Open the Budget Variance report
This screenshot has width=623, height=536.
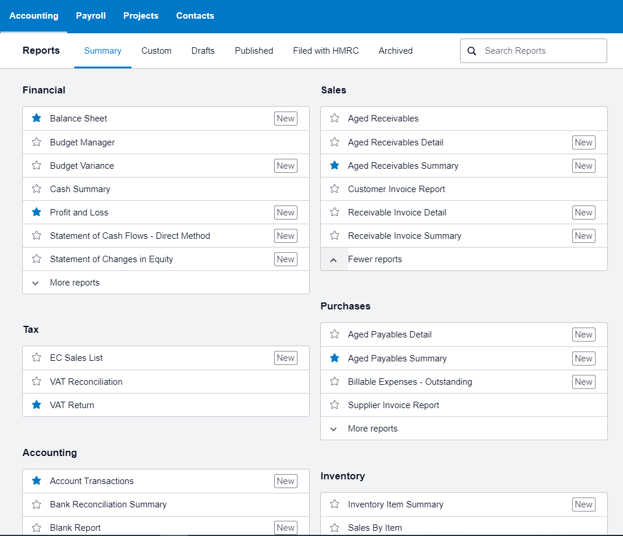tap(82, 166)
